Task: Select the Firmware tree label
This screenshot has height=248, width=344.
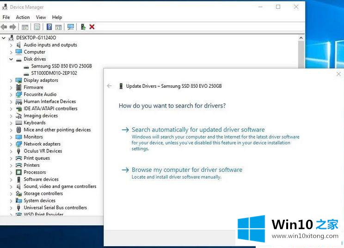Action: pos(34,87)
